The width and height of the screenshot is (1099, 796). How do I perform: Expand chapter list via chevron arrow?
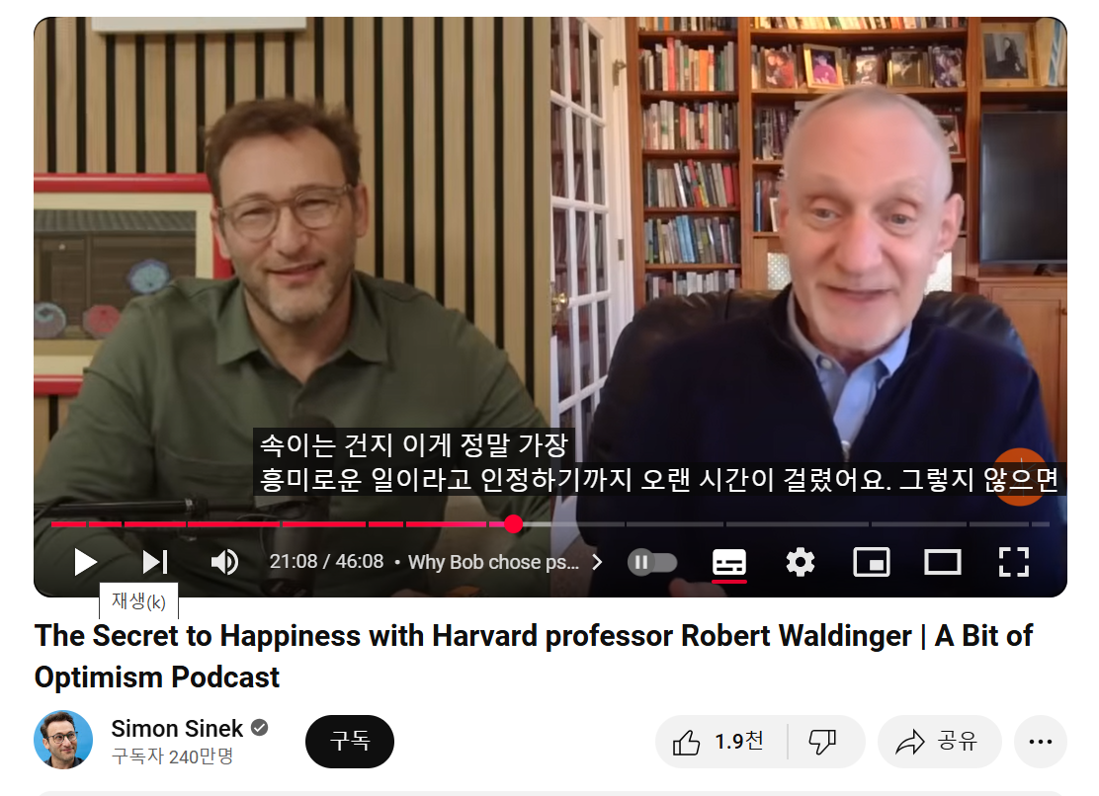click(x=597, y=562)
